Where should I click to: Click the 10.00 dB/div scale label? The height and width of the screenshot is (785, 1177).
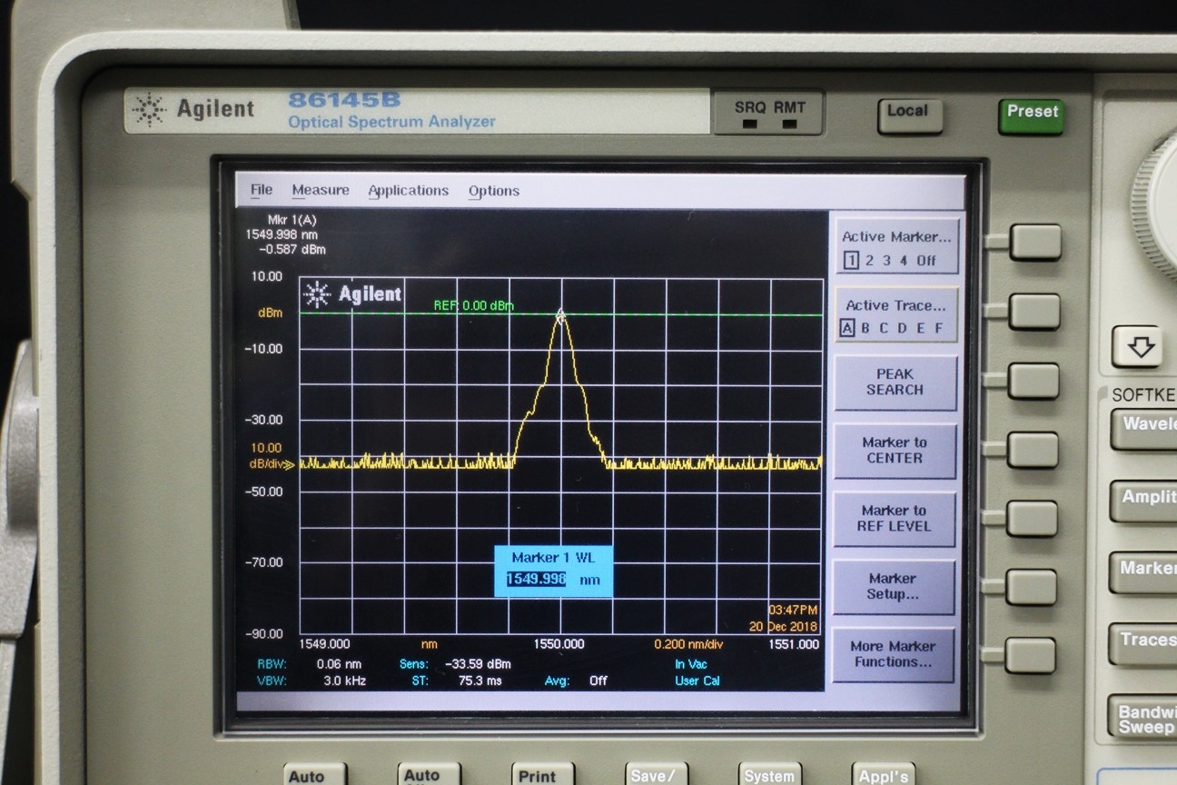point(266,455)
